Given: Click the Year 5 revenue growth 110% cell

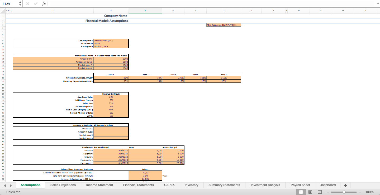Looking at the screenshot, I should (224, 78).
